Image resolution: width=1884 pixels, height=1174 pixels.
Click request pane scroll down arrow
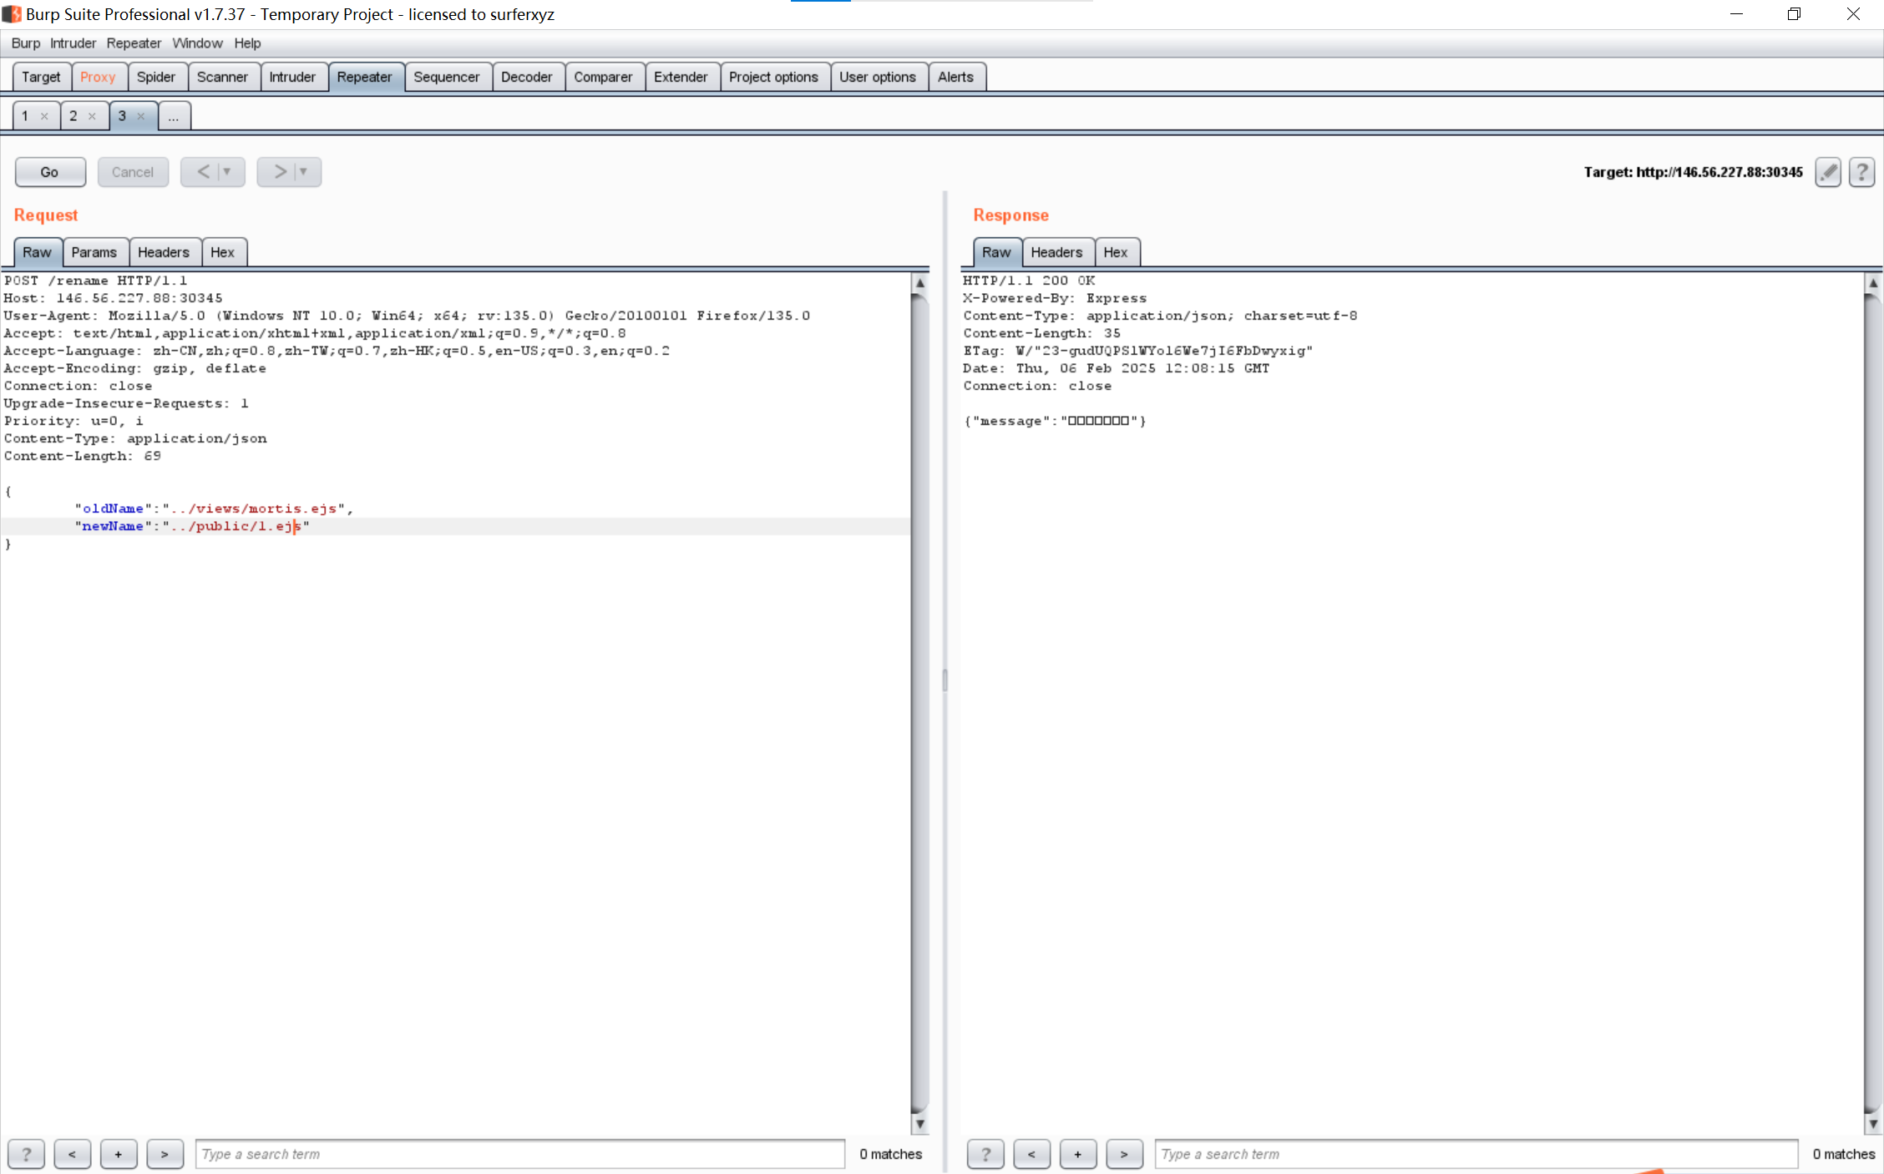point(919,1124)
